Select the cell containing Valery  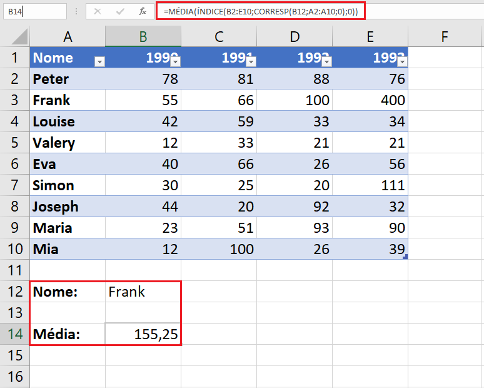[68, 143]
